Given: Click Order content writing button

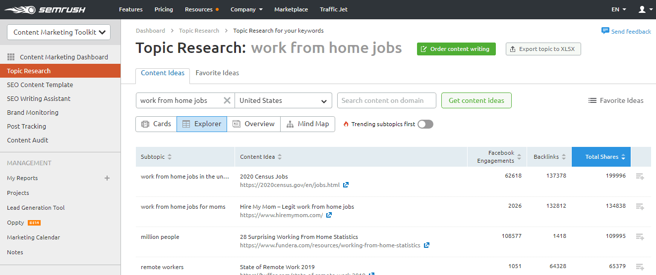Looking at the screenshot, I should 456,49.
